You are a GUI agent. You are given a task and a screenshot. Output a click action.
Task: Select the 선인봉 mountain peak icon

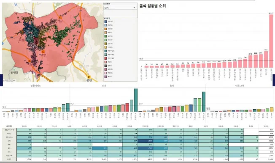(14, 70)
